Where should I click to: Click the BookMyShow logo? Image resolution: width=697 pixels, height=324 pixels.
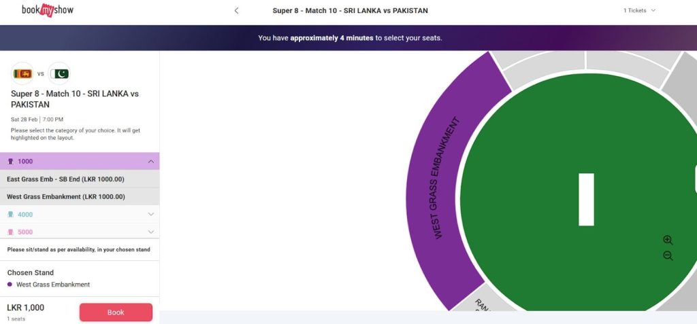coord(47,10)
